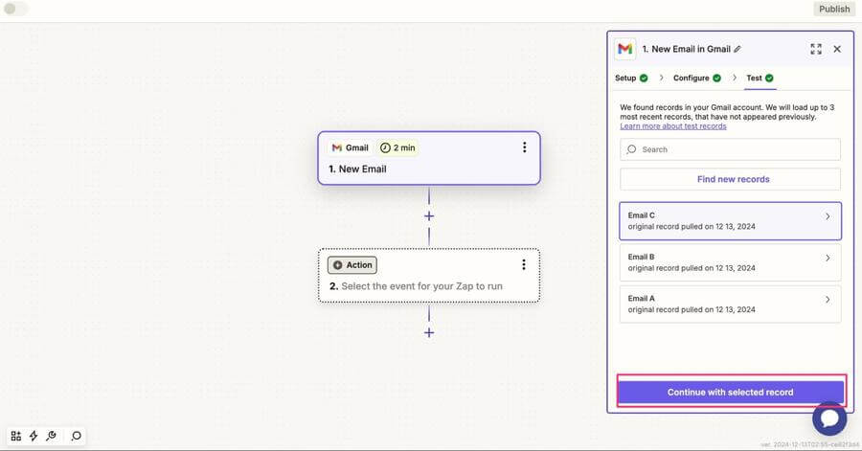Toggle the Zap on/off switch
Viewport: 862px width, 451px height.
(x=15, y=9)
